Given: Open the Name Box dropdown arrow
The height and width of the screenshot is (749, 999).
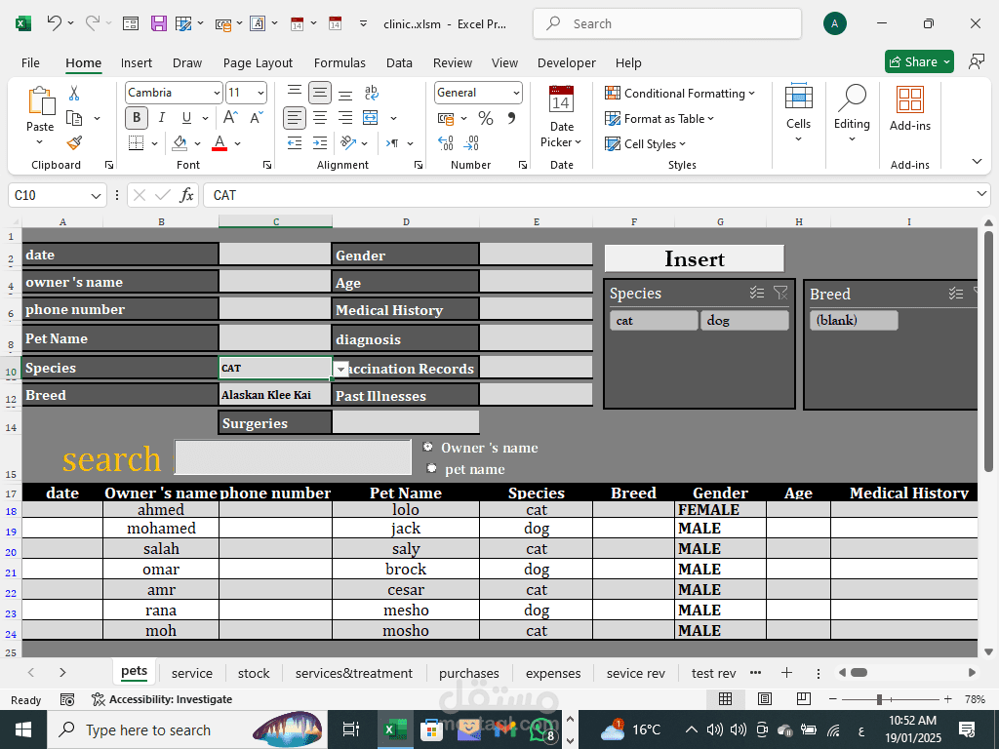Looking at the screenshot, I should [x=96, y=195].
